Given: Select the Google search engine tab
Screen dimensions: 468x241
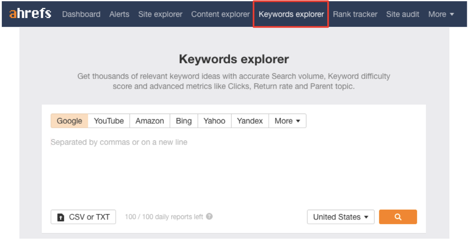Looking at the screenshot, I should pos(69,121).
